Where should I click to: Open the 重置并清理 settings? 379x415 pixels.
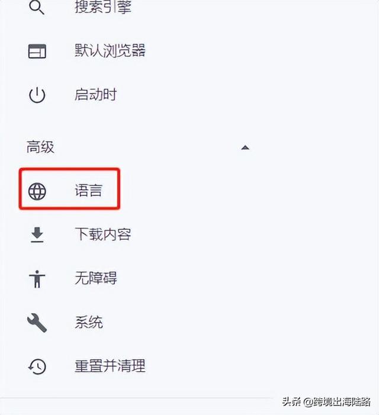coord(110,366)
